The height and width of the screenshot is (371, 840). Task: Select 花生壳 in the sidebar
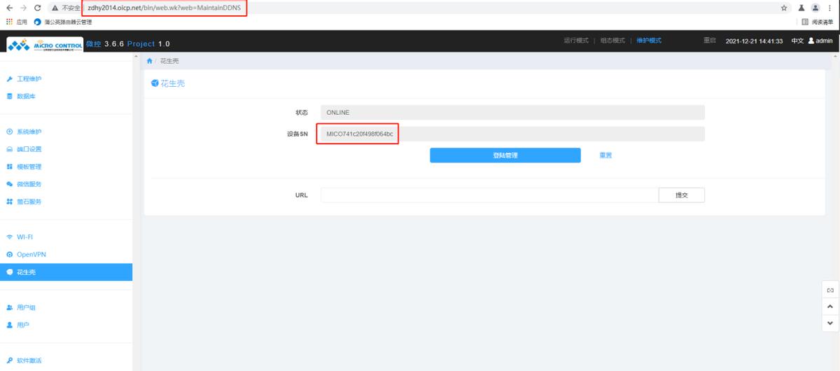(x=66, y=272)
